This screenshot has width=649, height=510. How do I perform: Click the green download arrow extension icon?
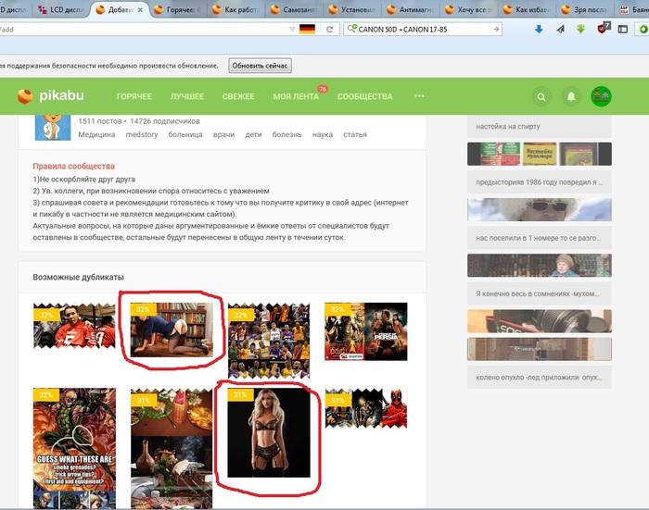point(580,30)
